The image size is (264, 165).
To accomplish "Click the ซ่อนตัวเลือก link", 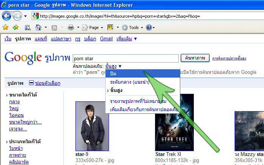I will click(48, 83).
